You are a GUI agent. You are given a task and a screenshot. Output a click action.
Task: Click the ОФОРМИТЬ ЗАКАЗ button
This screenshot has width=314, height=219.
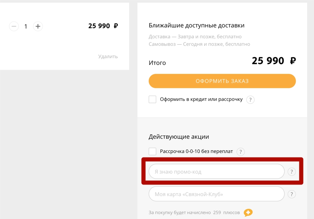pos(222,81)
